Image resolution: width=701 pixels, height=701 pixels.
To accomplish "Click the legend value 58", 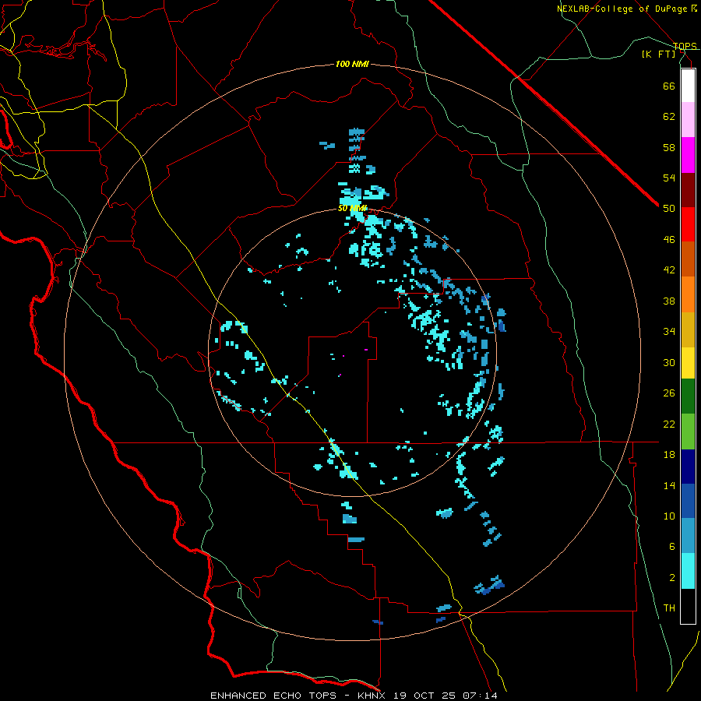I will [x=669, y=147].
